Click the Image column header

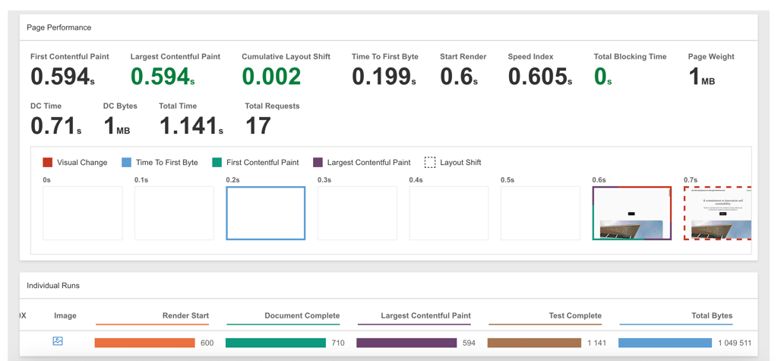click(65, 315)
